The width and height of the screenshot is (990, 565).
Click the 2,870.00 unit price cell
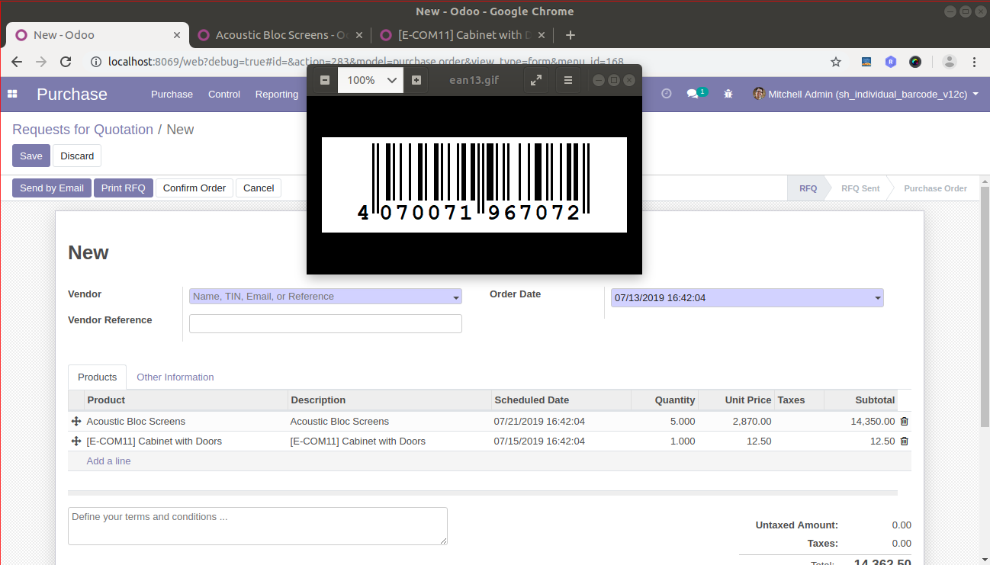click(737, 421)
